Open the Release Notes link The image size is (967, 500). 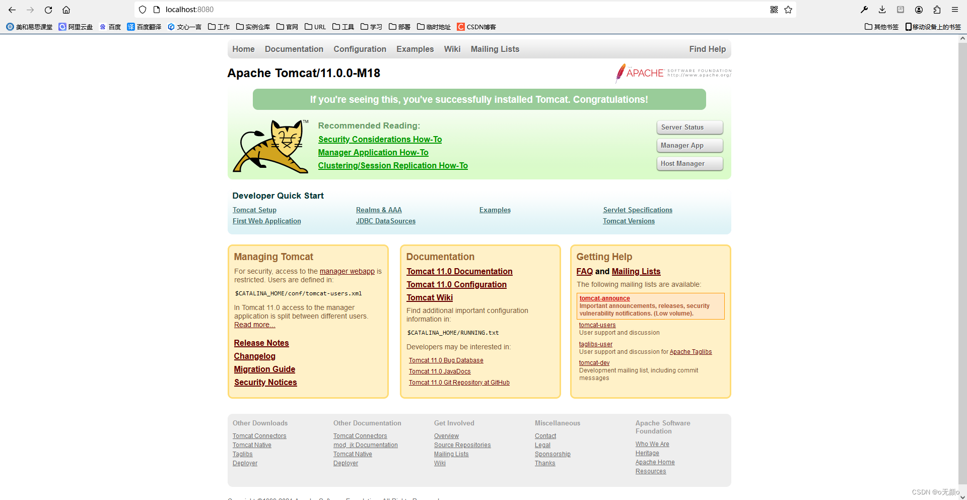(x=261, y=343)
